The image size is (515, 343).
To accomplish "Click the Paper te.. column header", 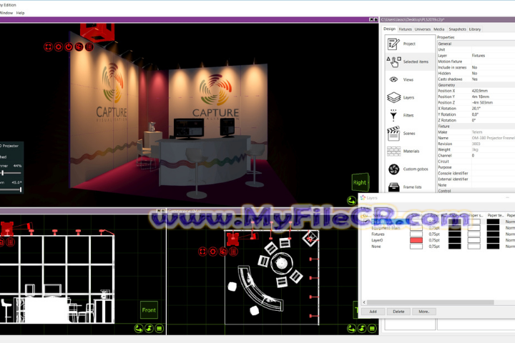I will [x=495, y=215].
